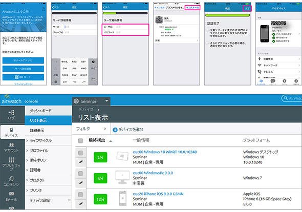Open euc00 WindowsPc 0.0.0 device link
The height and width of the screenshot is (212, 302).
pyautogui.click(x=153, y=173)
